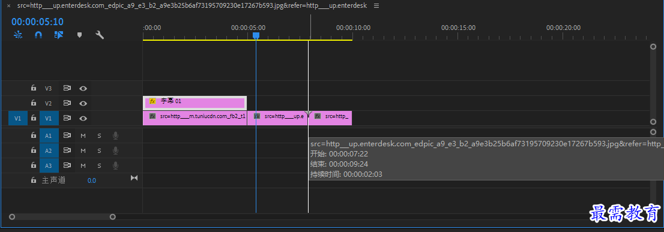Toggle insert sequences as nests icon
This screenshot has width=664, height=232.
coord(18,35)
